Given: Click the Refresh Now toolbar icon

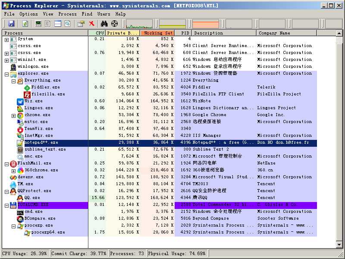Looking at the screenshot, I should pyautogui.click(x=25, y=24).
